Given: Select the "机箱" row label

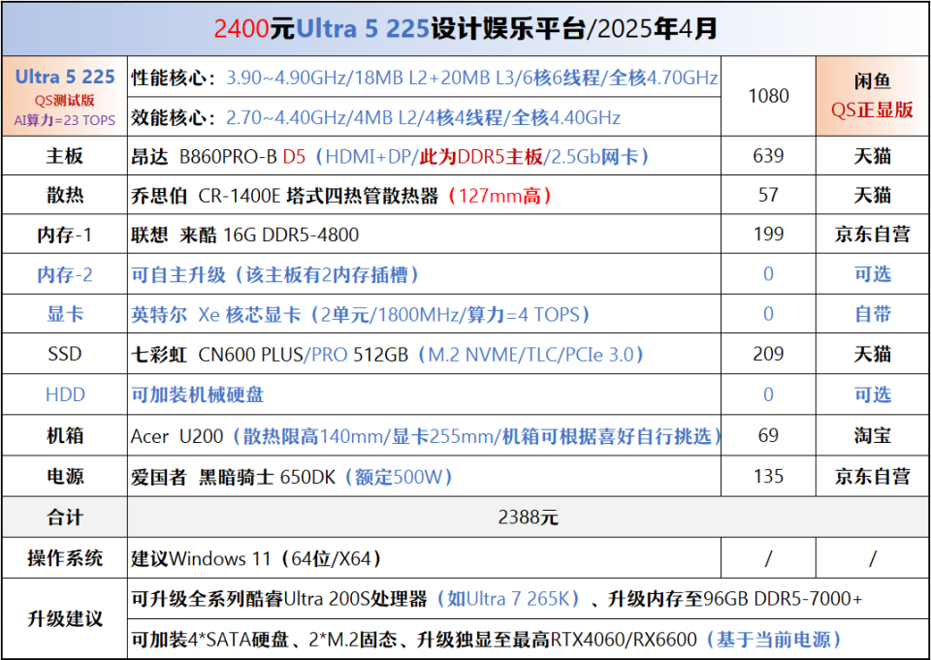Looking at the screenshot, I should click(x=65, y=436).
